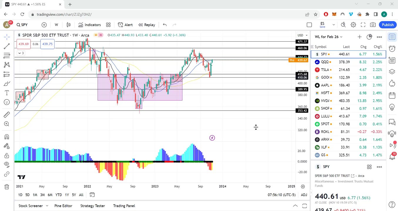The width and height of the screenshot is (398, 211).
Task: Select the zoom in tool
Action: tap(7, 124)
